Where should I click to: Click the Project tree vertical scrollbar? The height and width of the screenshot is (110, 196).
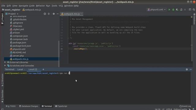point(59,54)
